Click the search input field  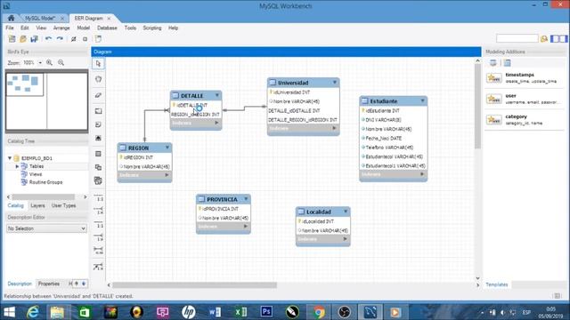(517, 38)
